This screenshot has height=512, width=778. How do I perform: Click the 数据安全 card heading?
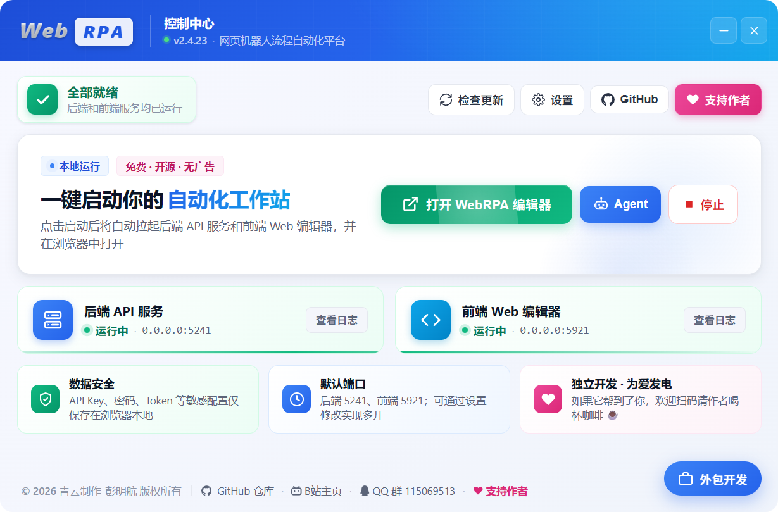(92, 384)
